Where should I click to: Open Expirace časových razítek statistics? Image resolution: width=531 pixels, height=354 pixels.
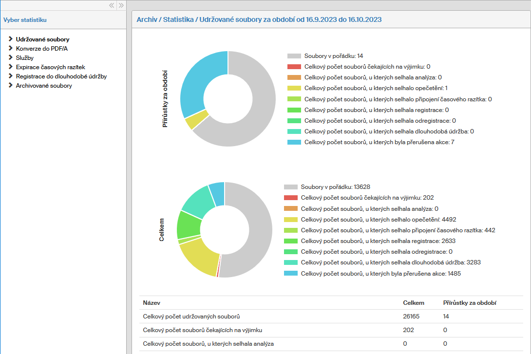tap(50, 67)
